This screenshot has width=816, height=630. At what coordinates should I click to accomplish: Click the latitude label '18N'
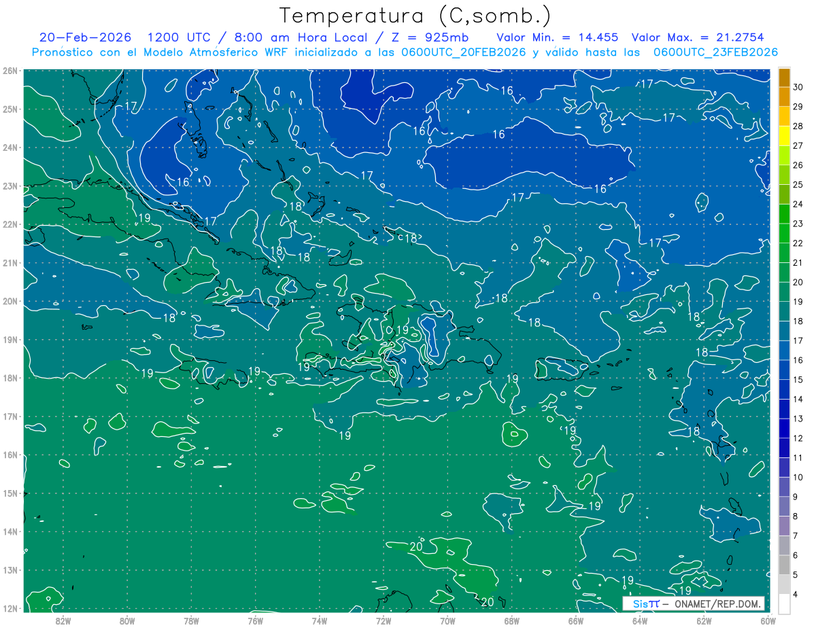(10, 378)
